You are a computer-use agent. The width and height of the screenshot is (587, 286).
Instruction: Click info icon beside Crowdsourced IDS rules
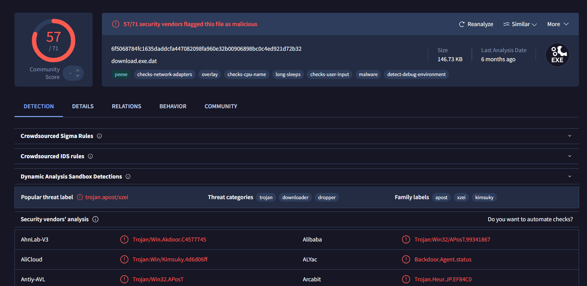coord(91,156)
